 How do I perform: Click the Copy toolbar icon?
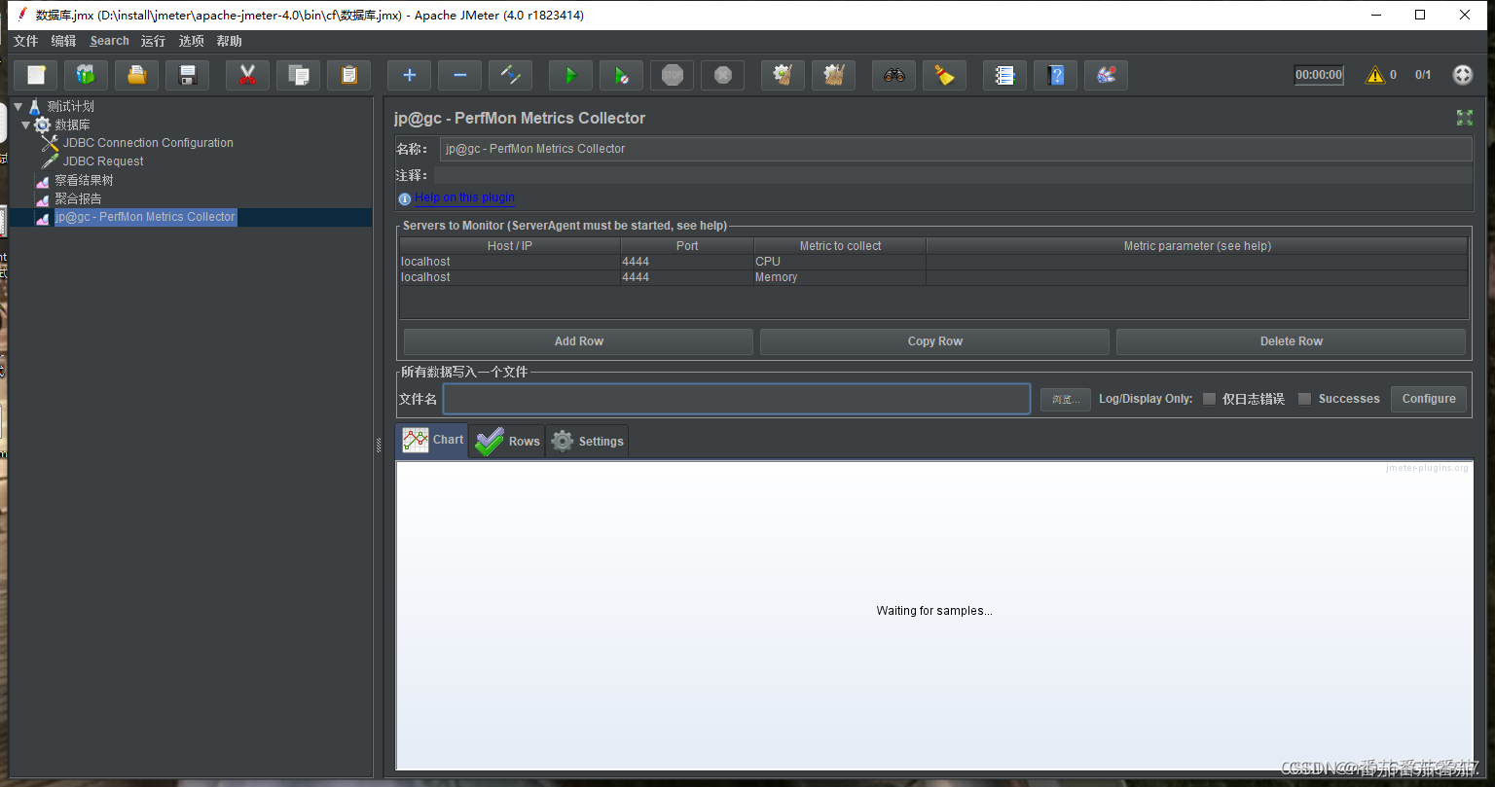pos(299,75)
